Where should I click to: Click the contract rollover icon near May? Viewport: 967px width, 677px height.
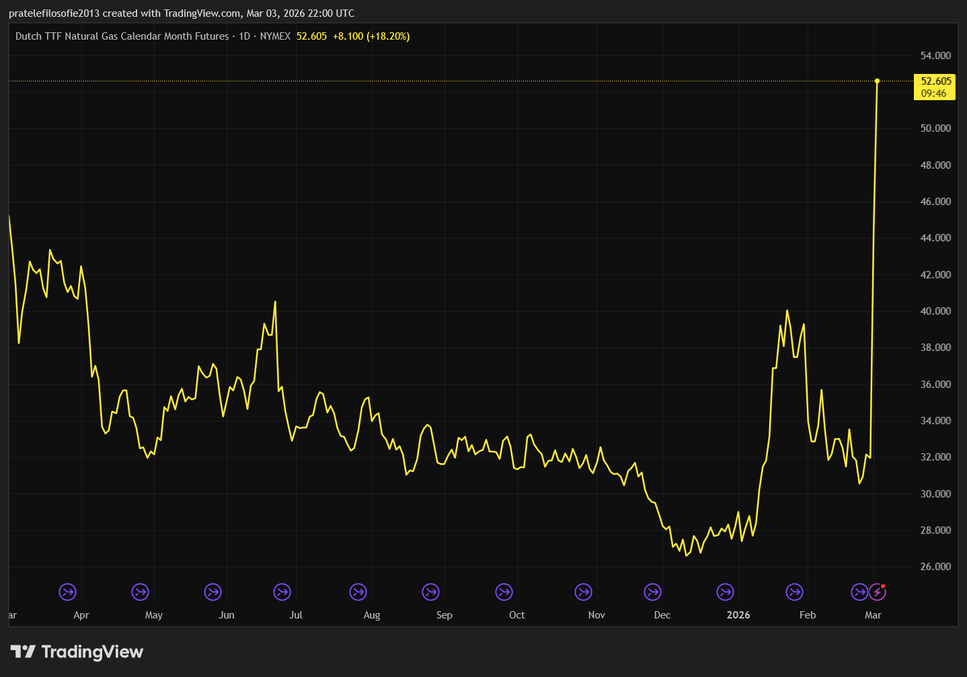tap(140, 592)
